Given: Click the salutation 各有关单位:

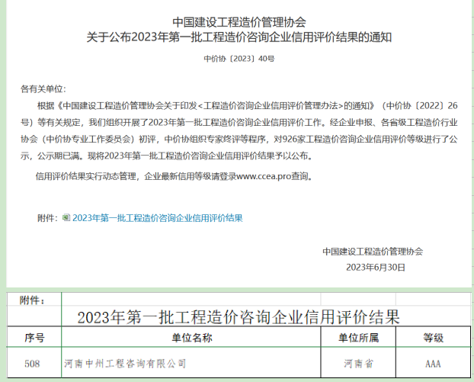Looking at the screenshot, I should coord(43,89).
